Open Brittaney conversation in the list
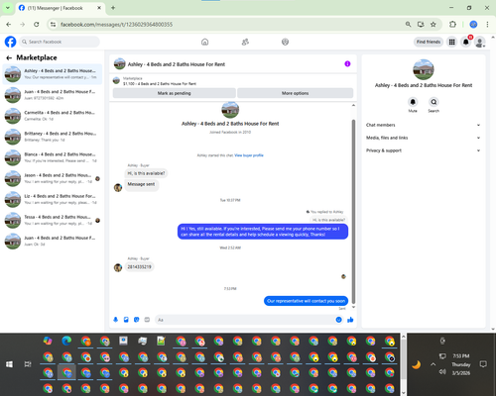The height and width of the screenshot is (396, 496). tap(53, 137)
